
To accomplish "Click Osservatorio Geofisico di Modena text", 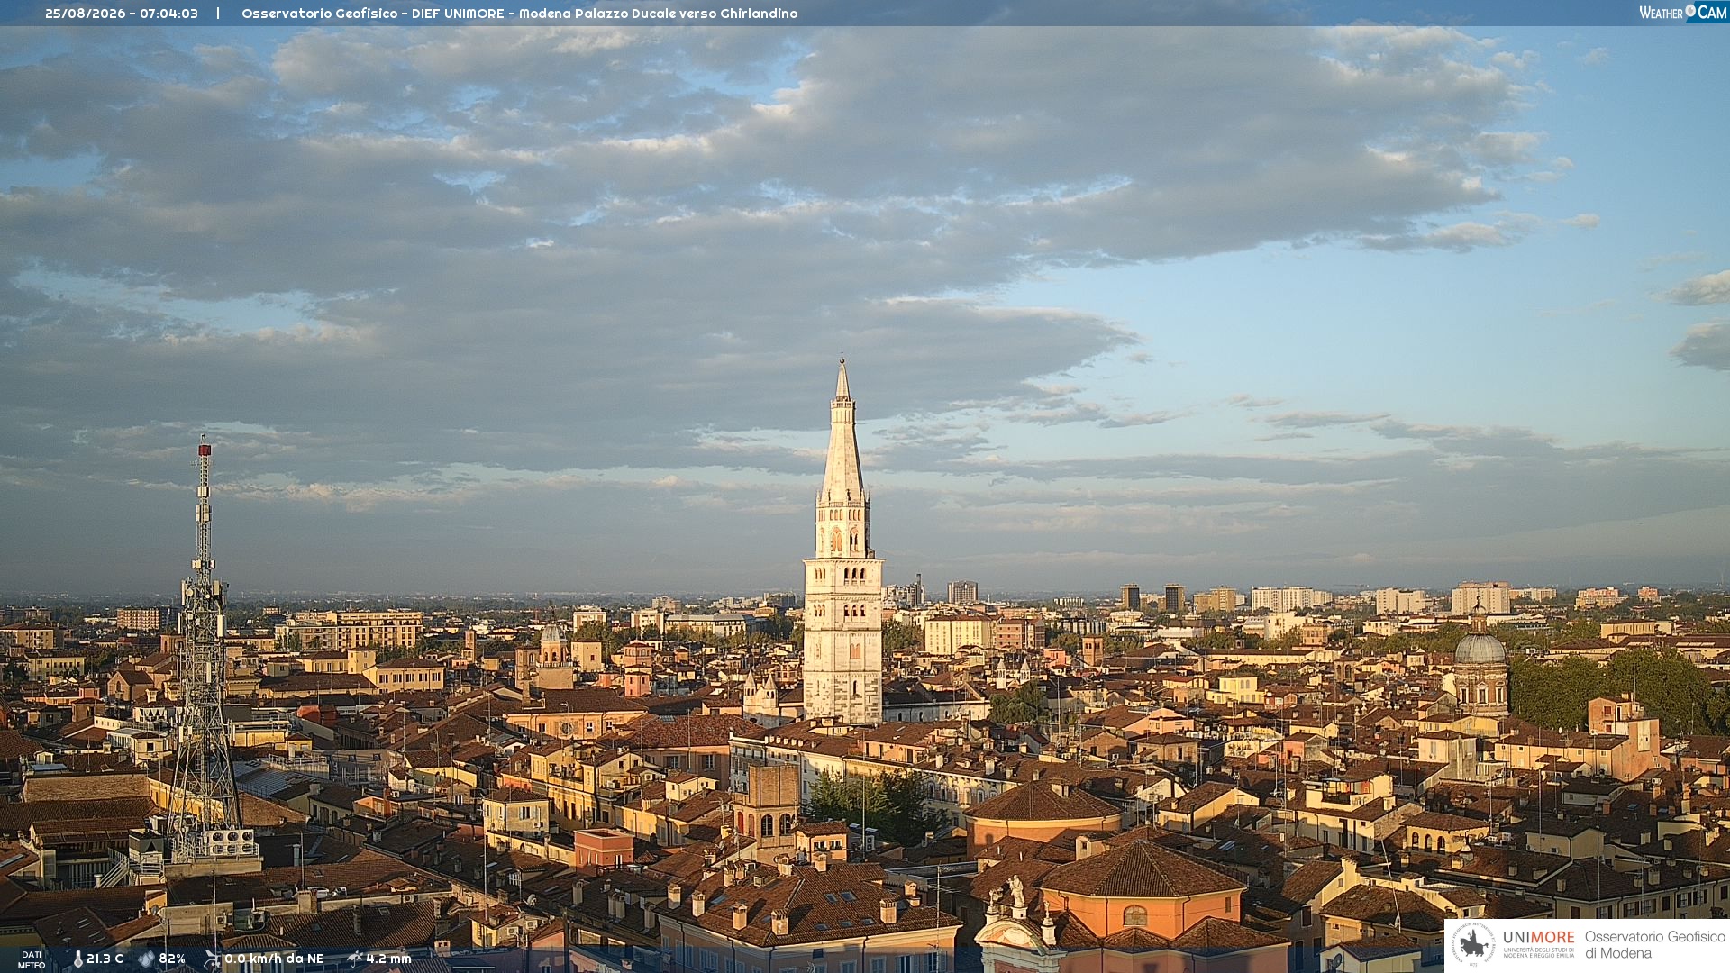I will [x=1654, y=944].
